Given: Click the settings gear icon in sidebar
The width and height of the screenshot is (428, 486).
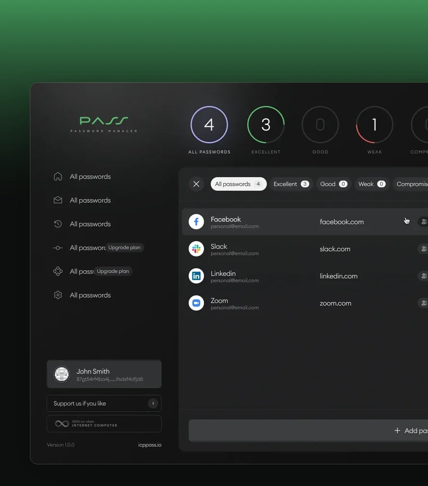Looking at the screenshot, I should [x=58, y=295].
